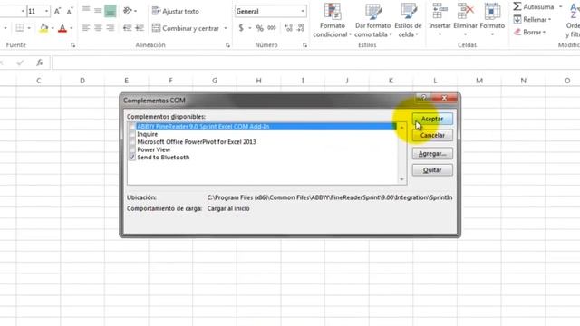This screenshot has width=580, height=326.
Task: Select column M header
Action: [x=479, y=81]
